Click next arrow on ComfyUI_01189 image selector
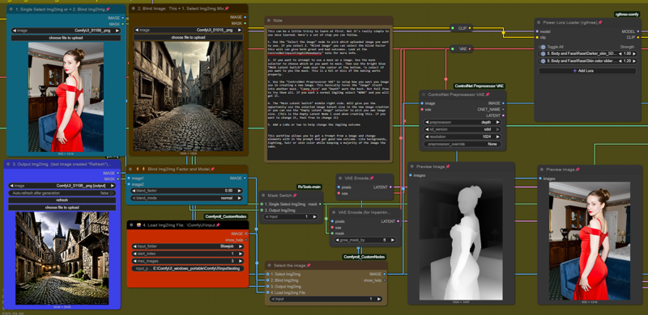The image size is (648, 315). point(117,31)
